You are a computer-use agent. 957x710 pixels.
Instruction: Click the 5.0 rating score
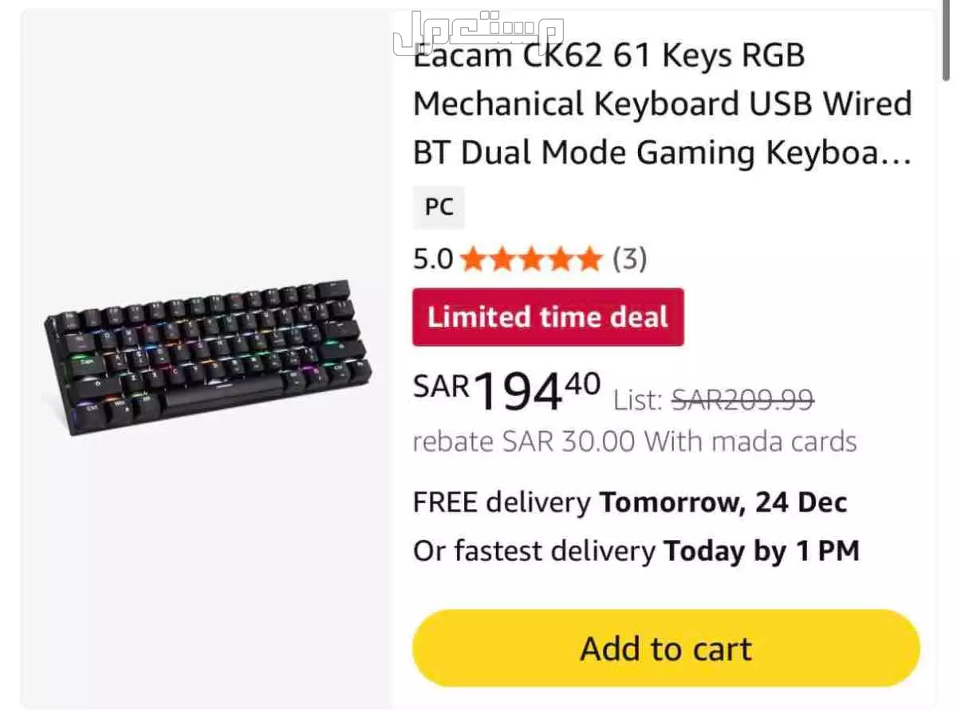[432, 259]
